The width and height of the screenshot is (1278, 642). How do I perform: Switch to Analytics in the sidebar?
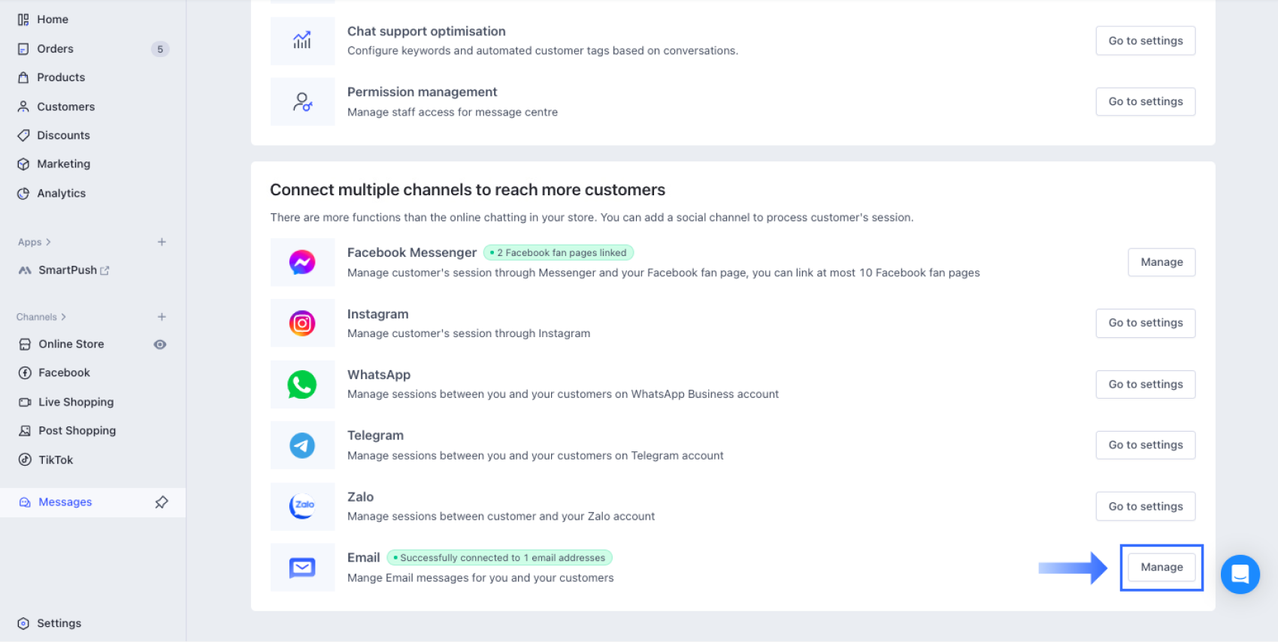[61, 193]
